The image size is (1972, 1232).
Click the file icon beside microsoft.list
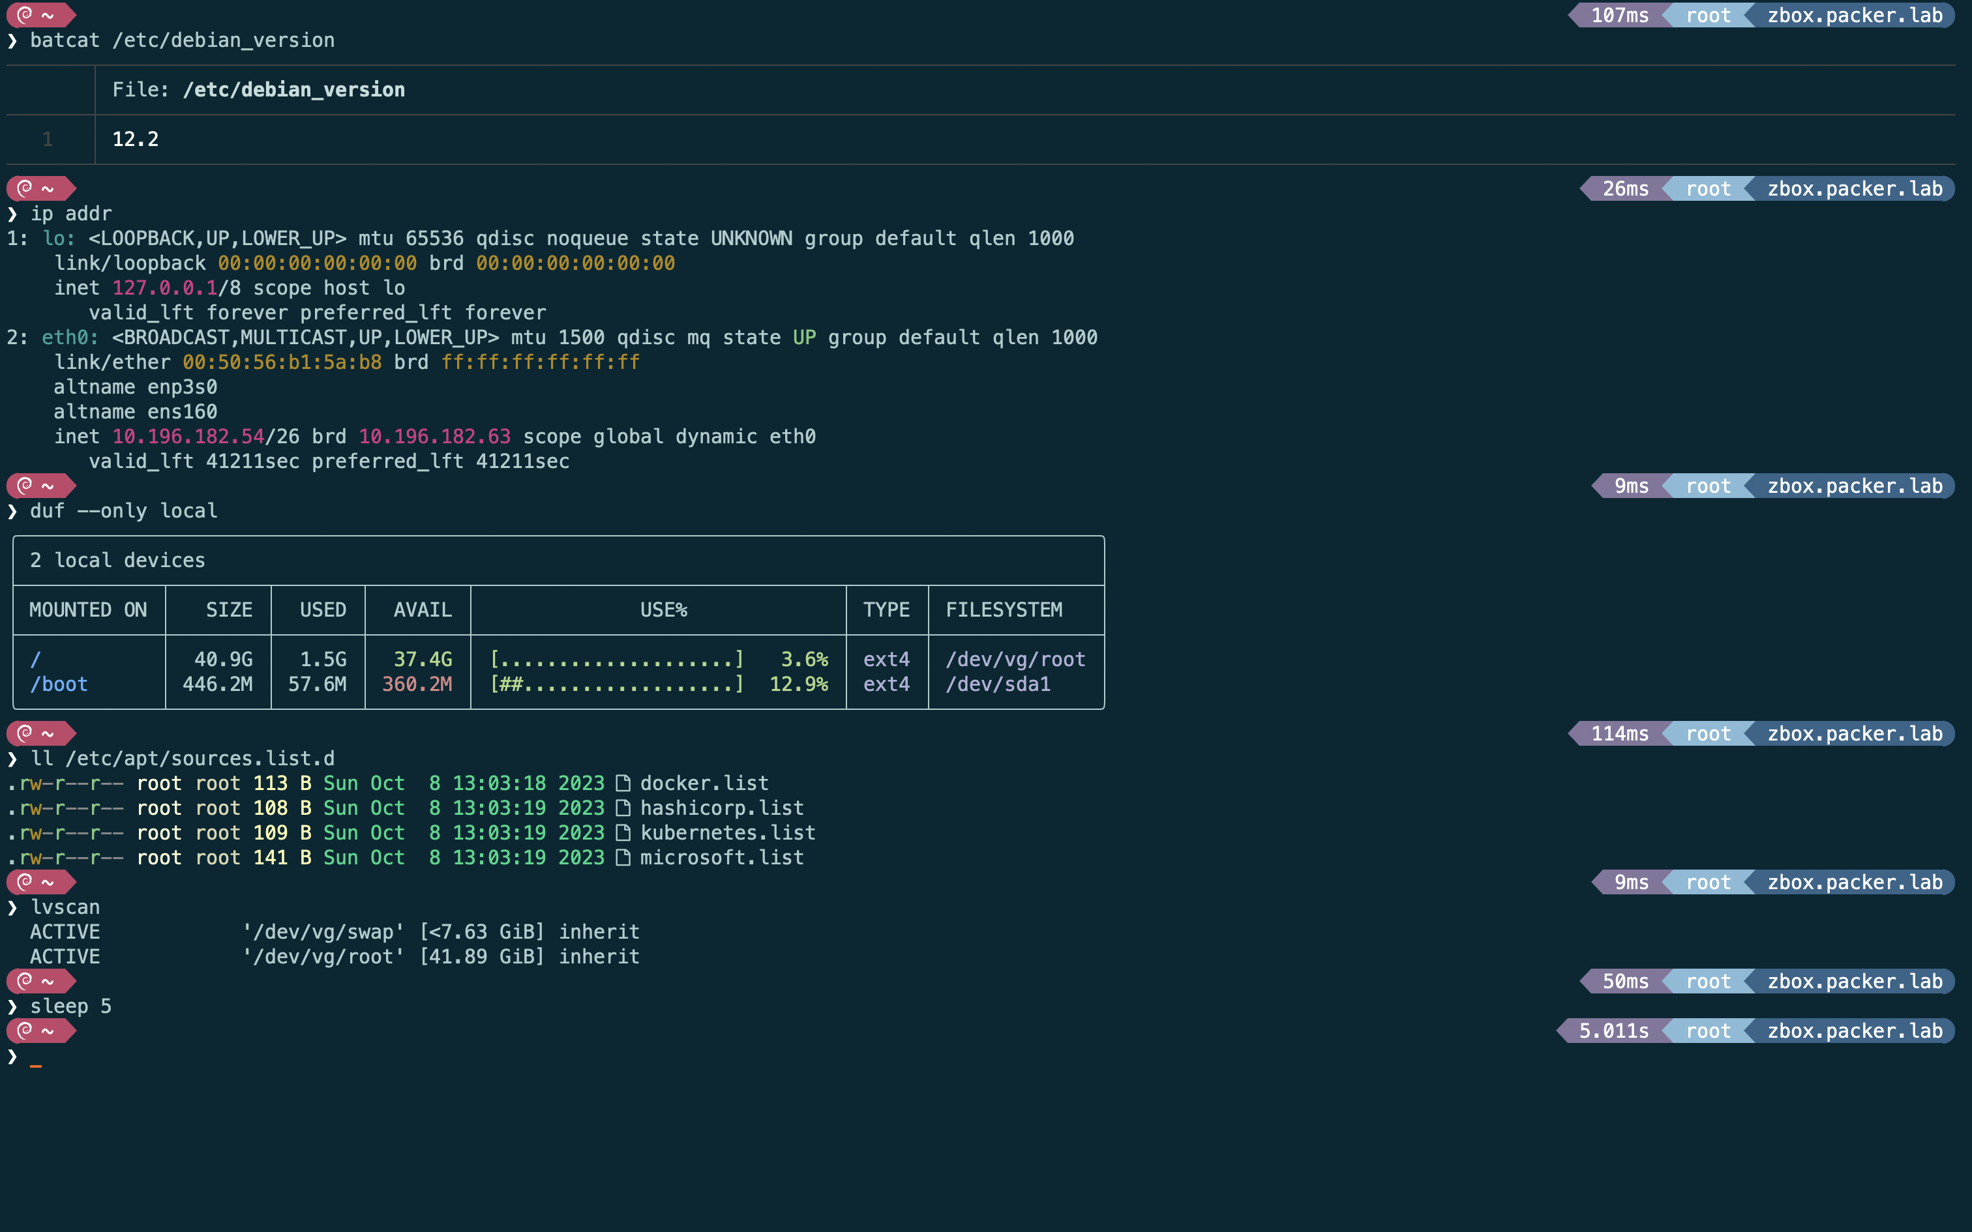pyautogui.click(x=623, y=857)
